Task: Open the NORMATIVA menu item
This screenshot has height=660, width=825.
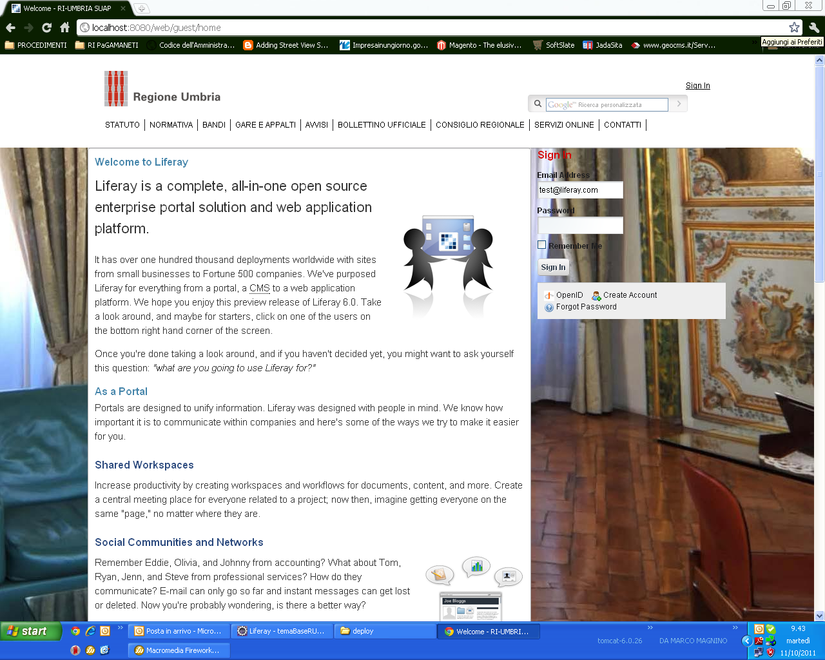Action: click(171, 125)
